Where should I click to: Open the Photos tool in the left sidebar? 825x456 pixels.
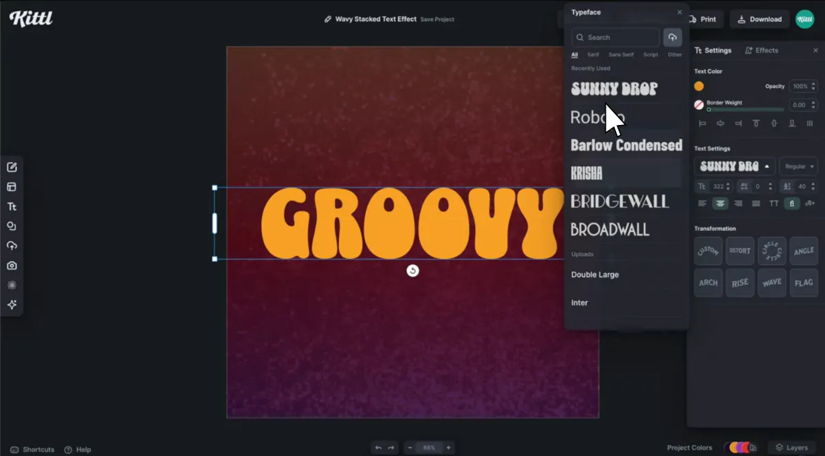[x=12, y=265]
